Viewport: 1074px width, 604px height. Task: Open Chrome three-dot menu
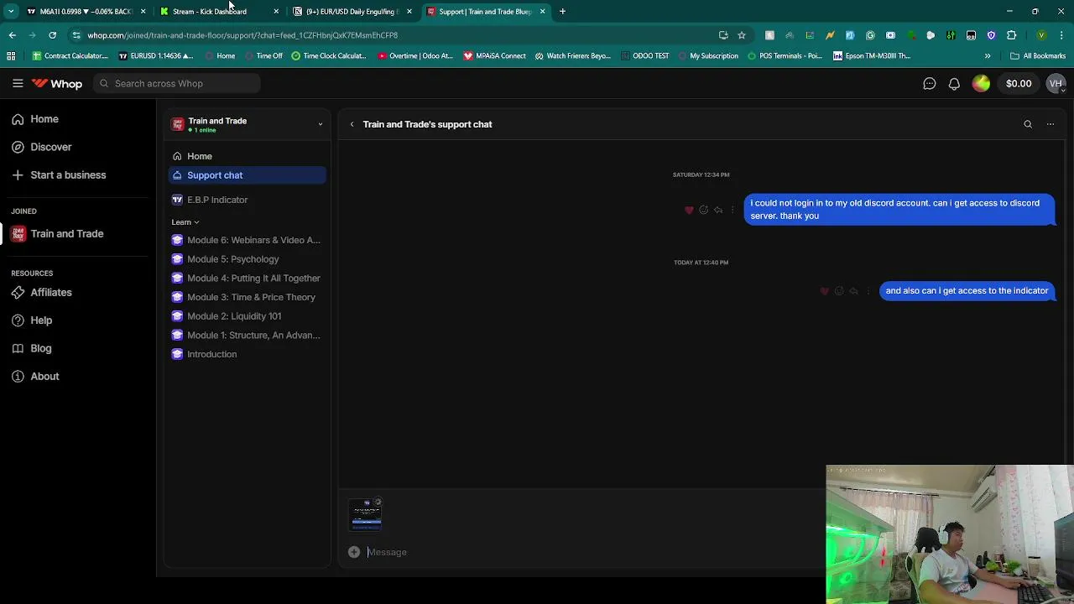[1061, 35]
